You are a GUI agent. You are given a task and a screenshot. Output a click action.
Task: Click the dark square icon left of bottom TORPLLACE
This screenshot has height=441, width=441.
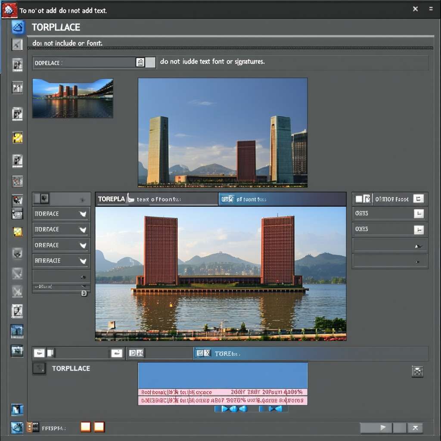[39, 368]
